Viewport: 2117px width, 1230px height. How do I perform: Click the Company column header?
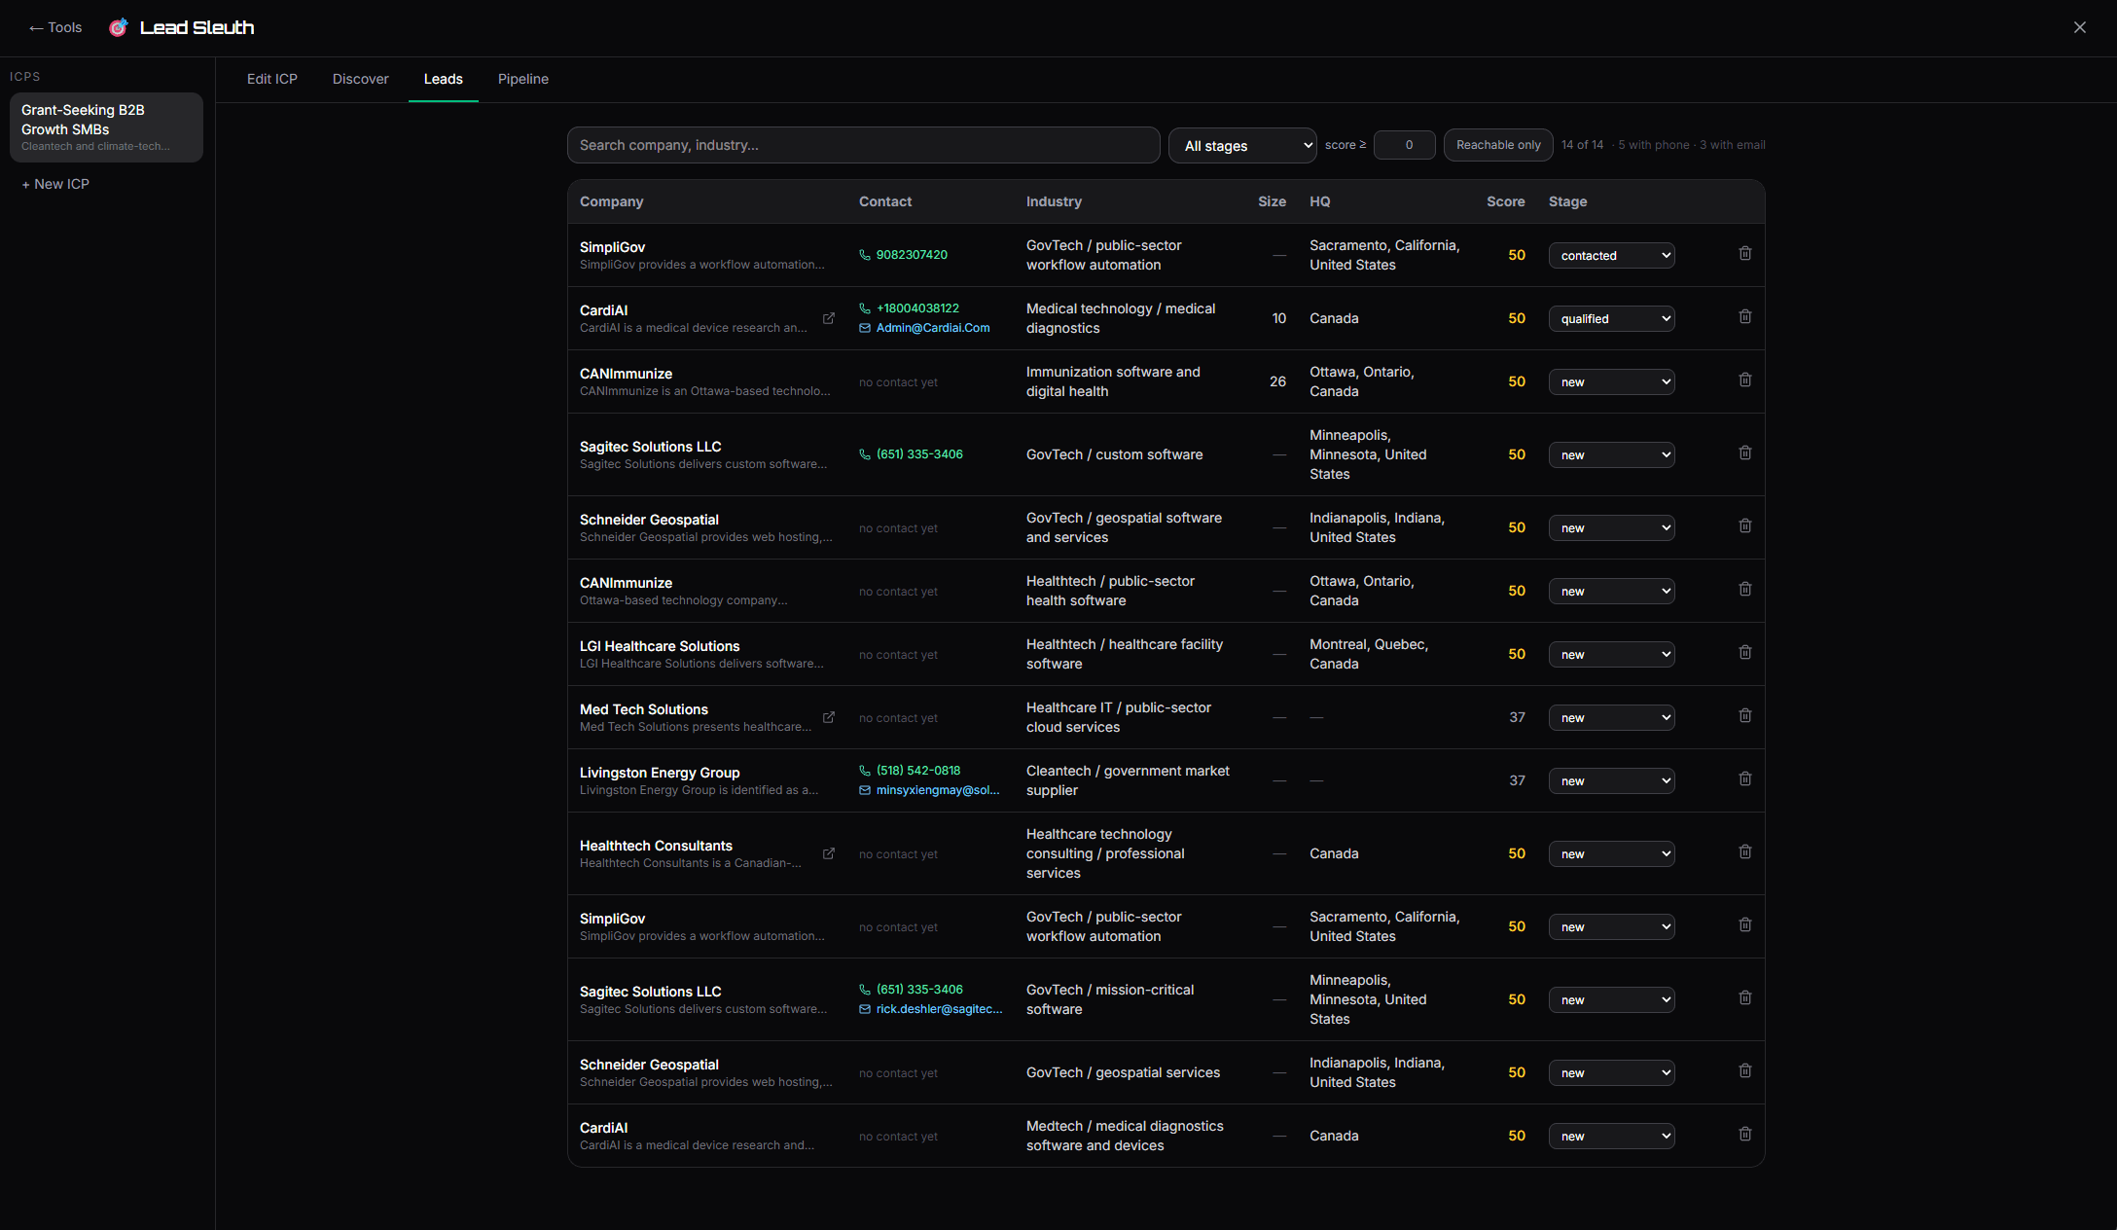pyautogui.click(x=611, y=201)
